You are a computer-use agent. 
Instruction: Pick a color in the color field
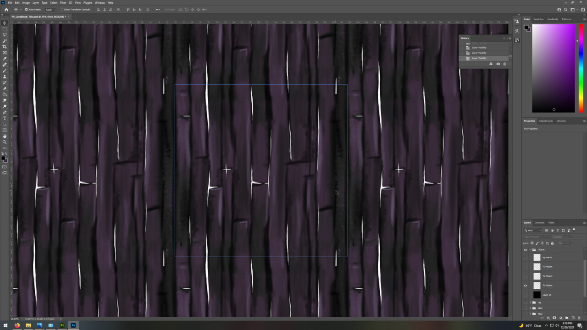pyautogui.click(x=553, y=68)
